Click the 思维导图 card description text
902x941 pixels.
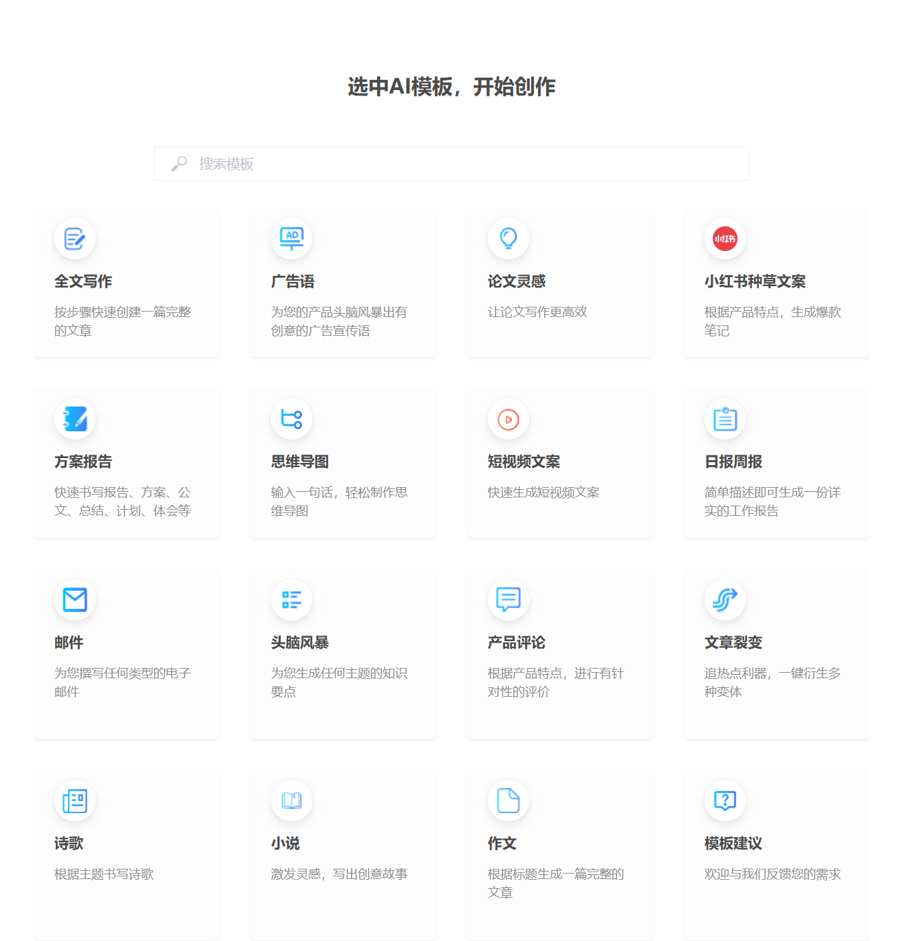coord(339,501)
